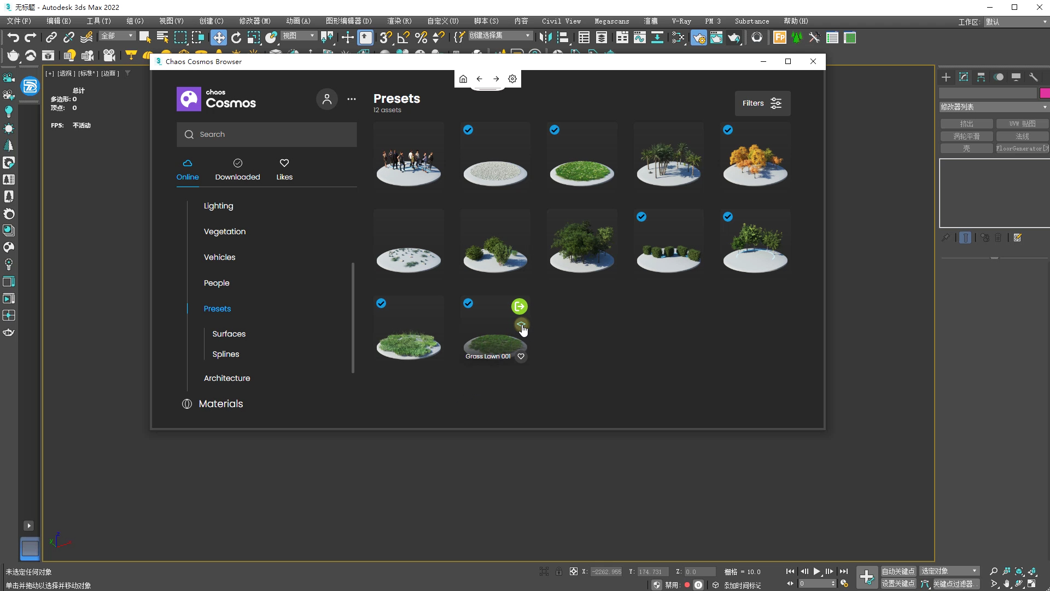This screenshot has height=591, width=1050.
Task: Open the selection filter 全部 dropdown
Action: point(118,36)
